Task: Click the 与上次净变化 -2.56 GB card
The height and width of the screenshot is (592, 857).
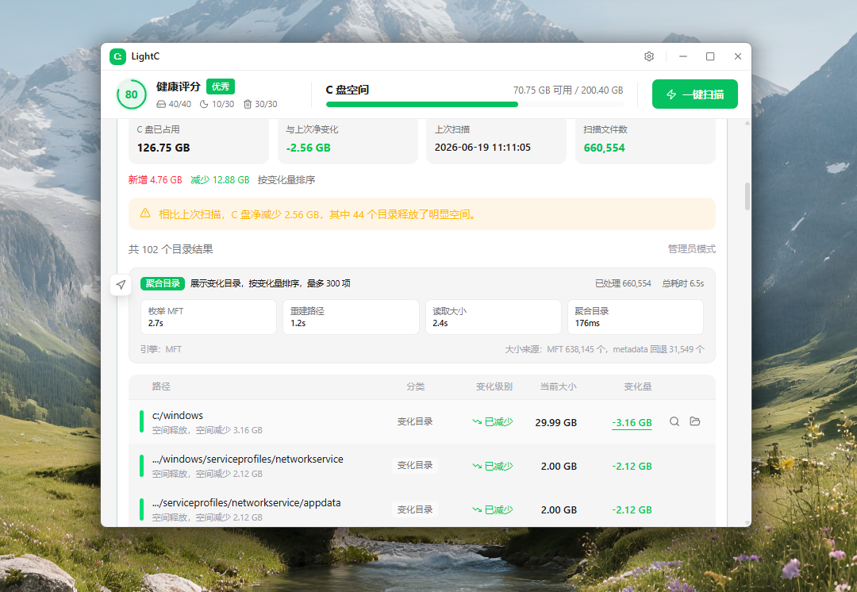Action: [x=348, y=141]
